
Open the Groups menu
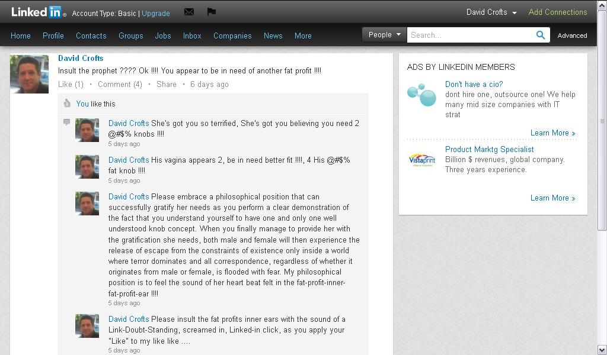point(131,35)
